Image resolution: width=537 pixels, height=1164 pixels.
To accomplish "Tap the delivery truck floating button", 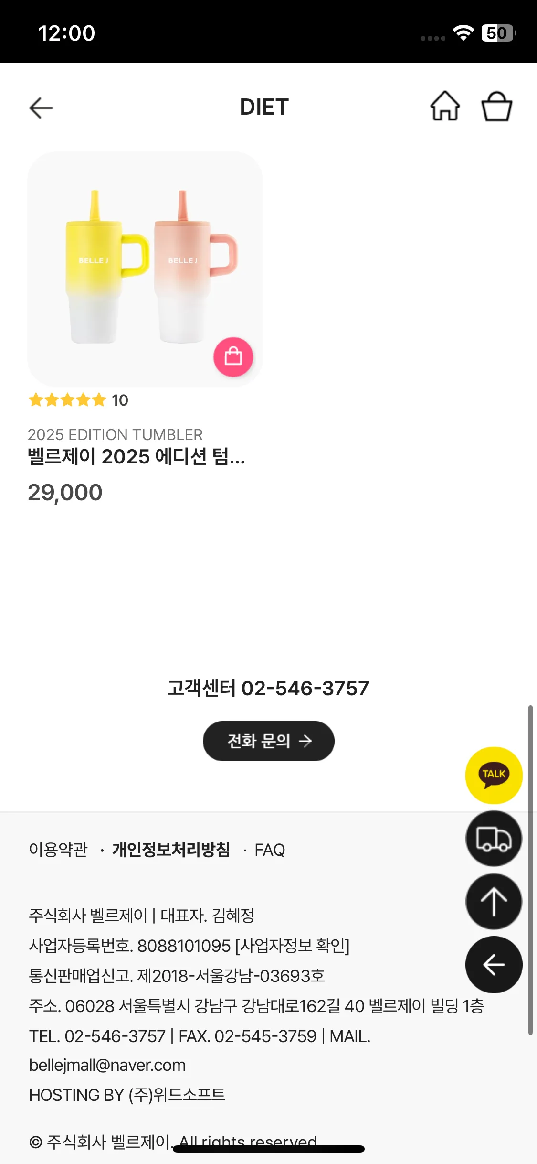I will pyautogui.click(x=494, y=839).
